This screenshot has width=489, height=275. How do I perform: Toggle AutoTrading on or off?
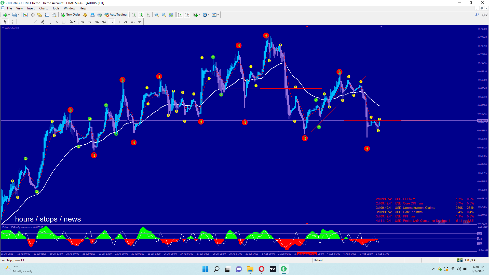point(116,15)
